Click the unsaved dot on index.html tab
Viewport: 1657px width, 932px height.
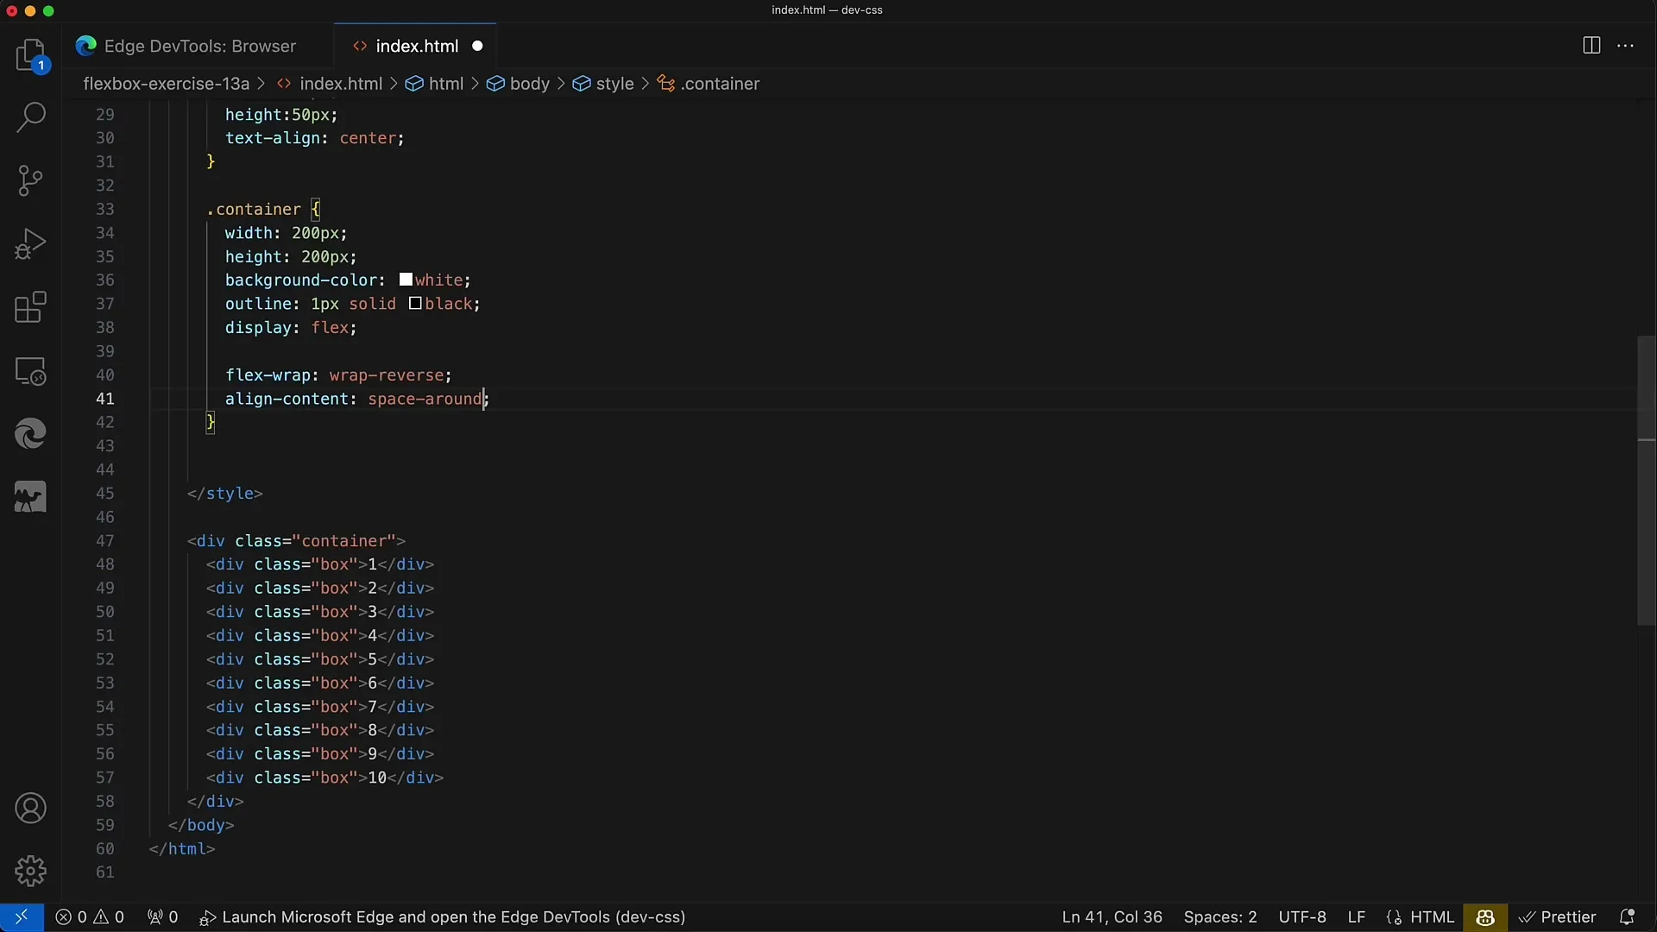point(477,47)
